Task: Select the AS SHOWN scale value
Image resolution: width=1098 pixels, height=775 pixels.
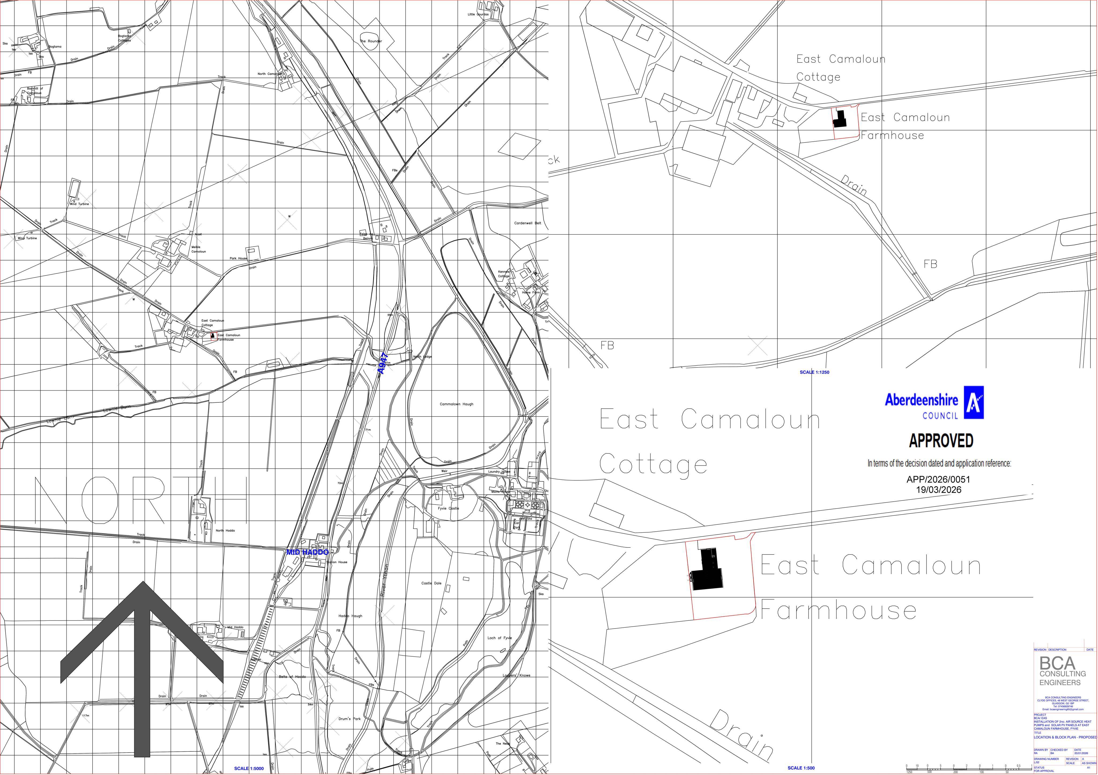Action: (1089, 763)
